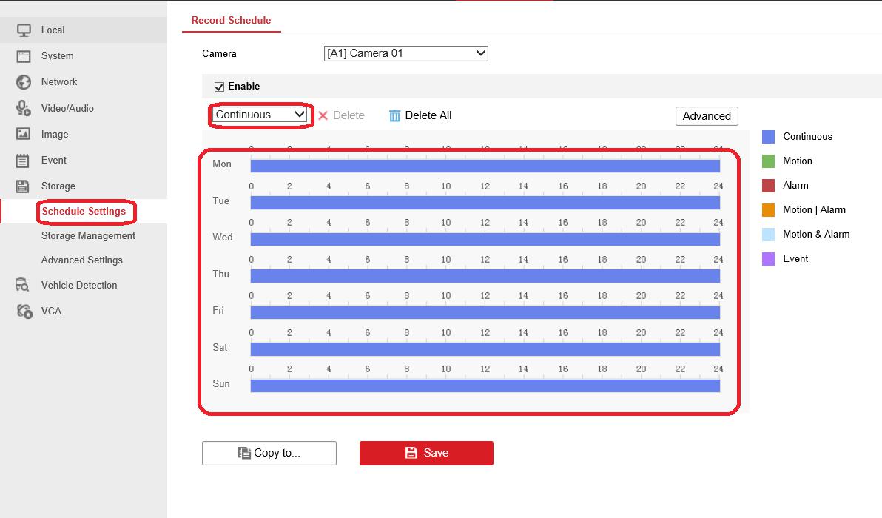
Task: Go to Storage Management menu item
Action: pyautogui.click(x=88, y=235)
